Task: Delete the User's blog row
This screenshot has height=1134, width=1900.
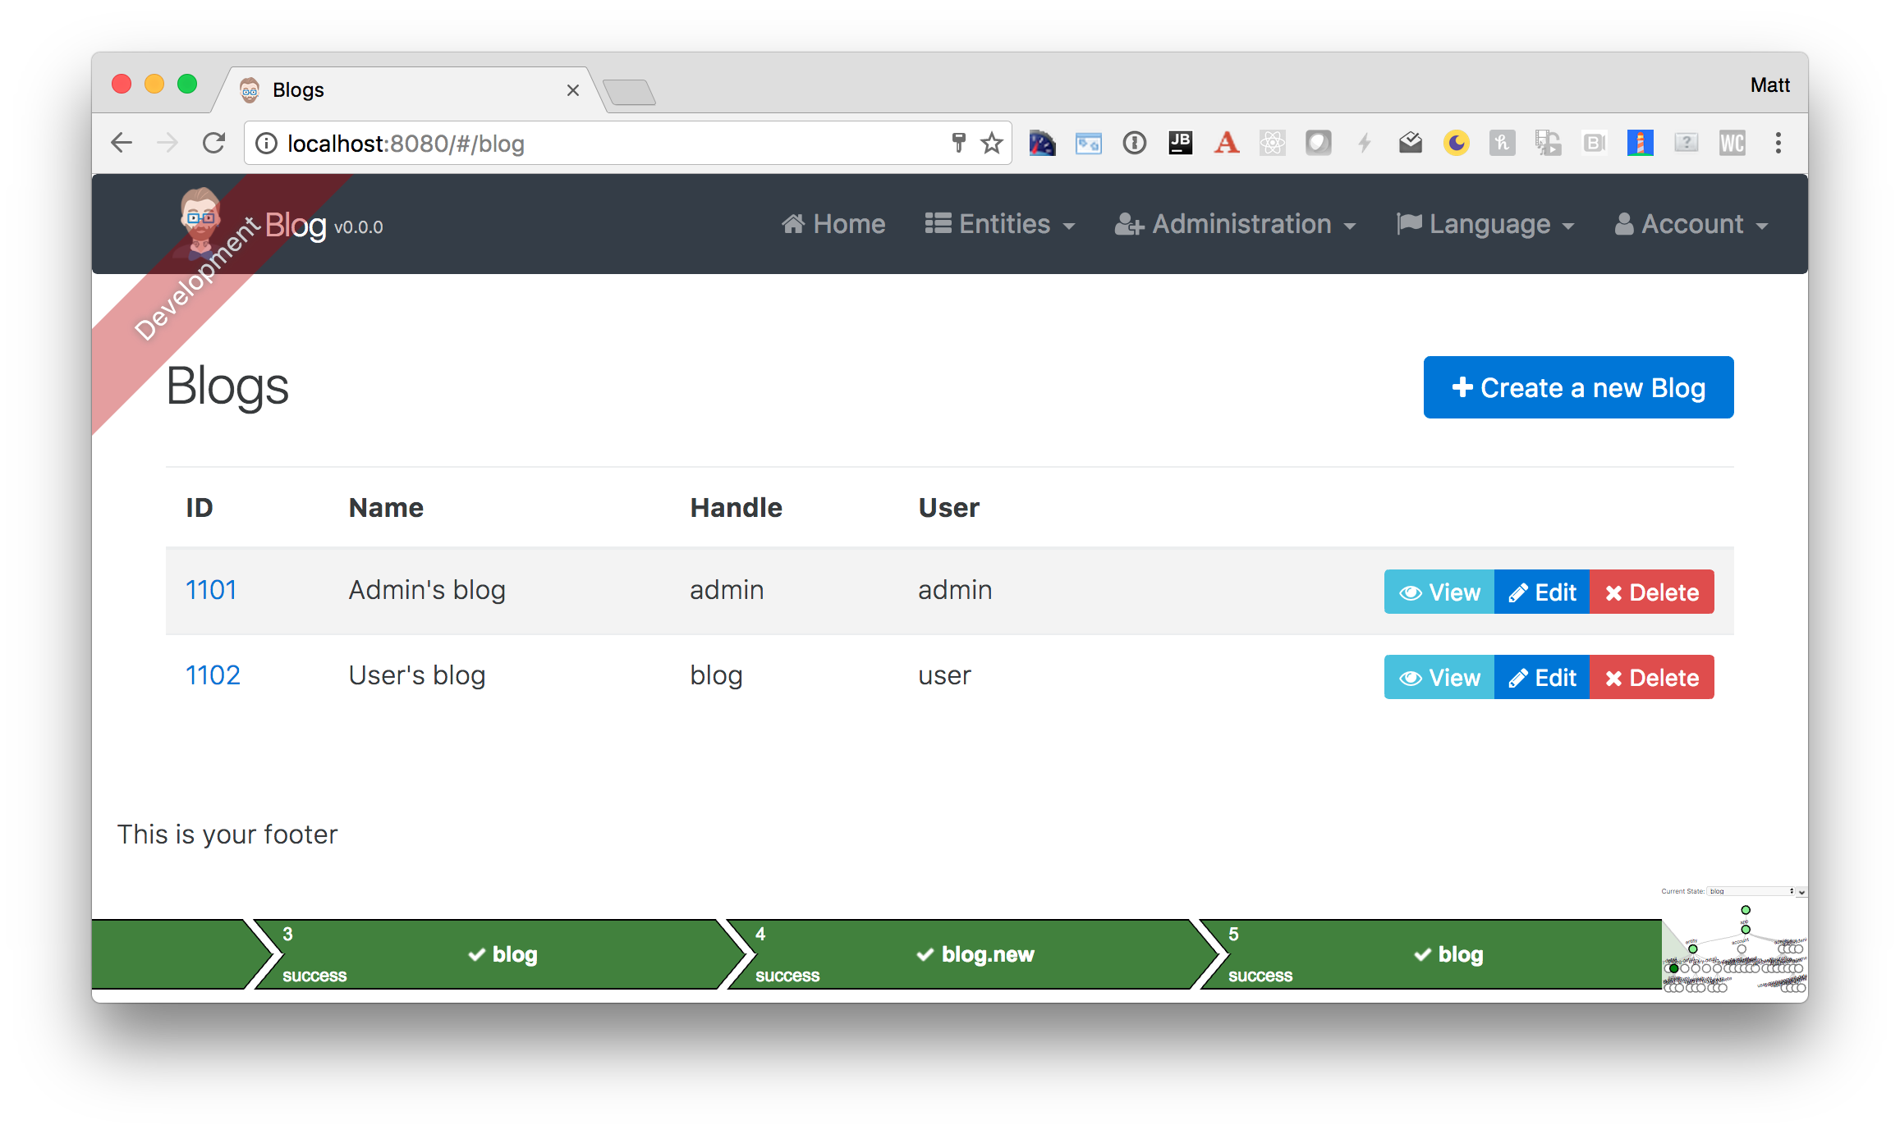Action: [1651, 678]
